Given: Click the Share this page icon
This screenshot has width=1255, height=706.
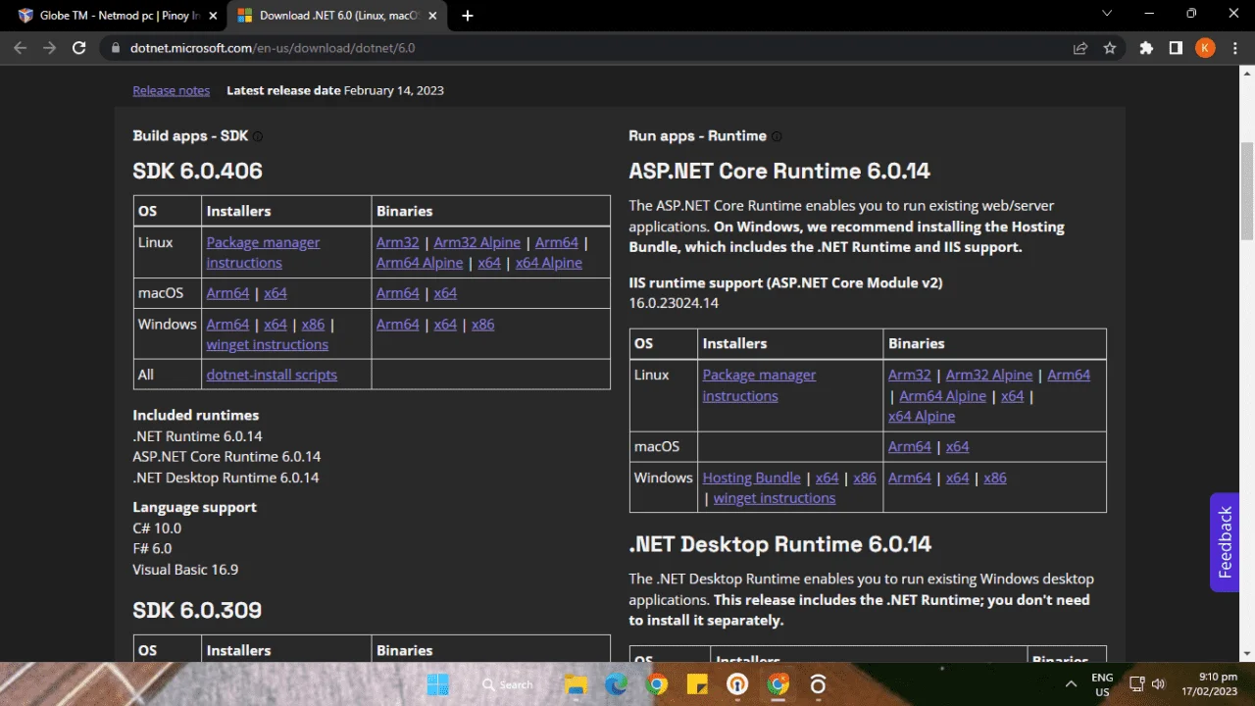Looking at the screenshot, I should [1080, 47].
